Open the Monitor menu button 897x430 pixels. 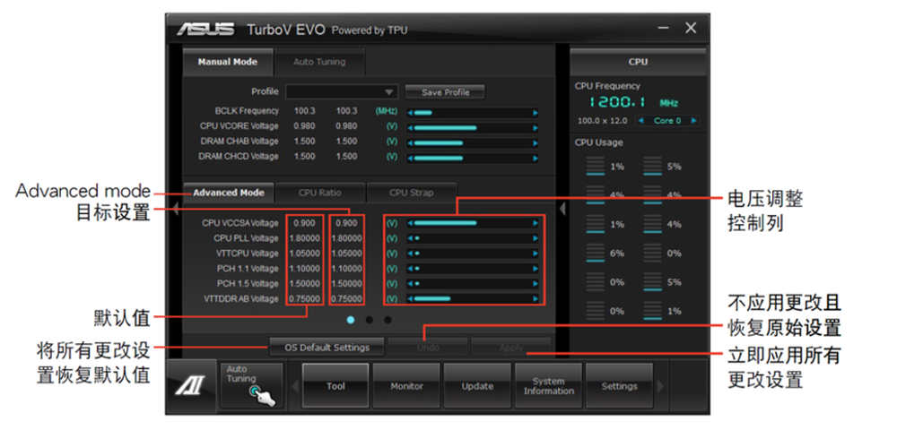(406, 386)
